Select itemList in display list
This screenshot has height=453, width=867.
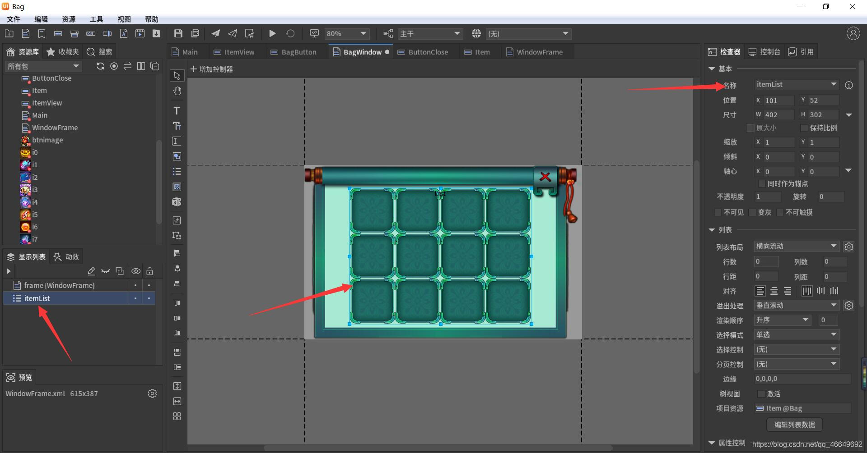point(79,298)
